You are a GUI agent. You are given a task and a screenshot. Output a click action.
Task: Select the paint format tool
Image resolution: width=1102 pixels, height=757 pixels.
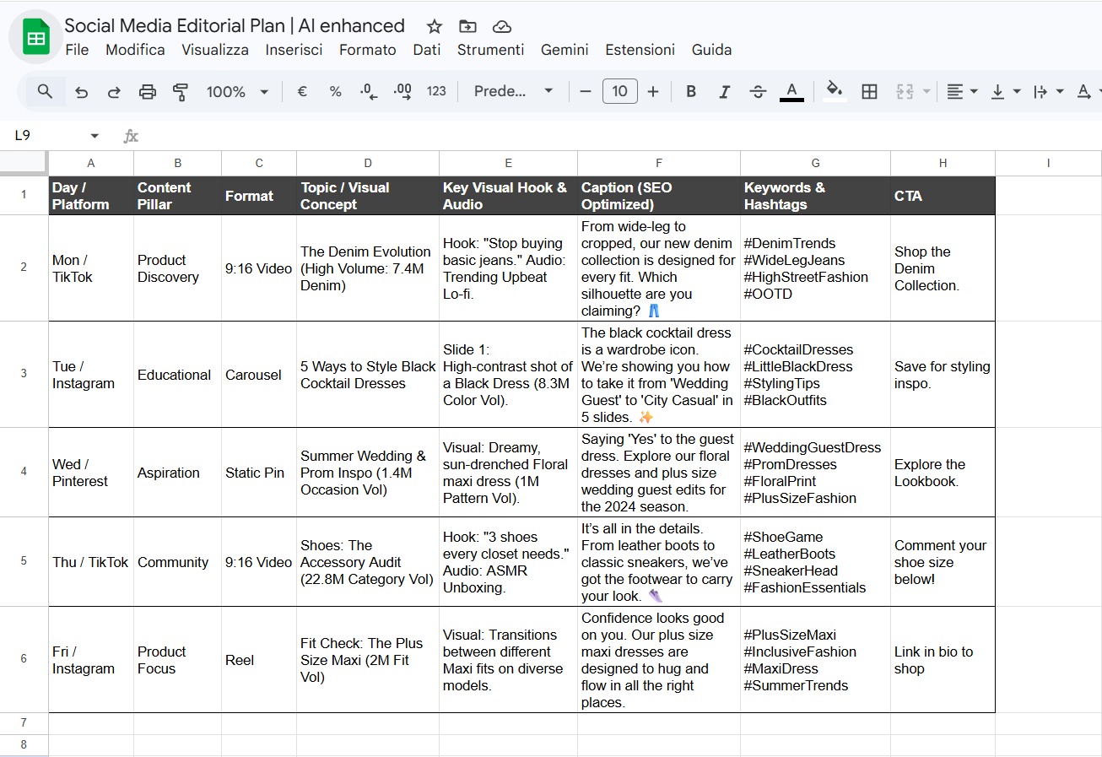[x=181, y=91]
